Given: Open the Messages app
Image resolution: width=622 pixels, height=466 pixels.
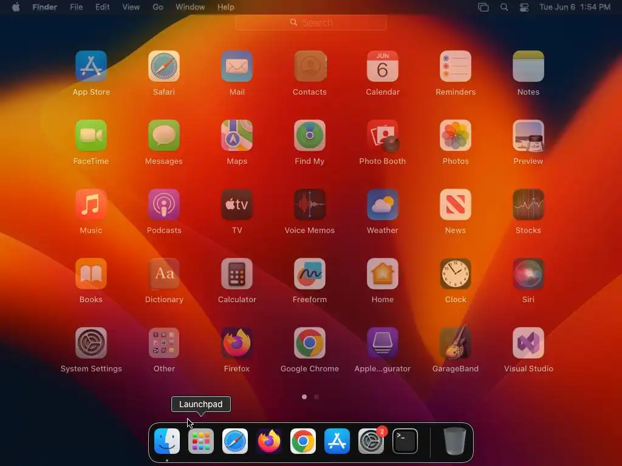Looking at the screenshot, I should (x=164, y=135).
